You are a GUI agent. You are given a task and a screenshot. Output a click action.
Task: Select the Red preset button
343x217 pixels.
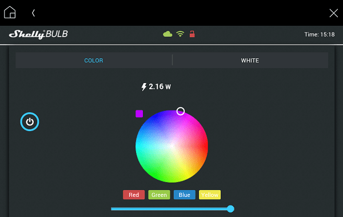click(134, 195)
